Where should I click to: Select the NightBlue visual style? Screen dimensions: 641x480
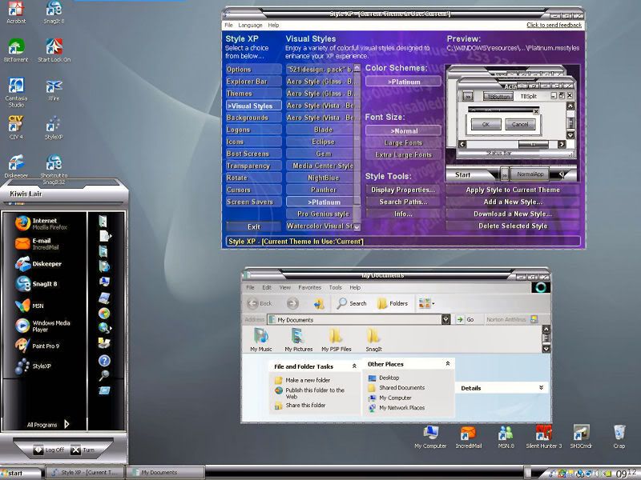[320, 178]
